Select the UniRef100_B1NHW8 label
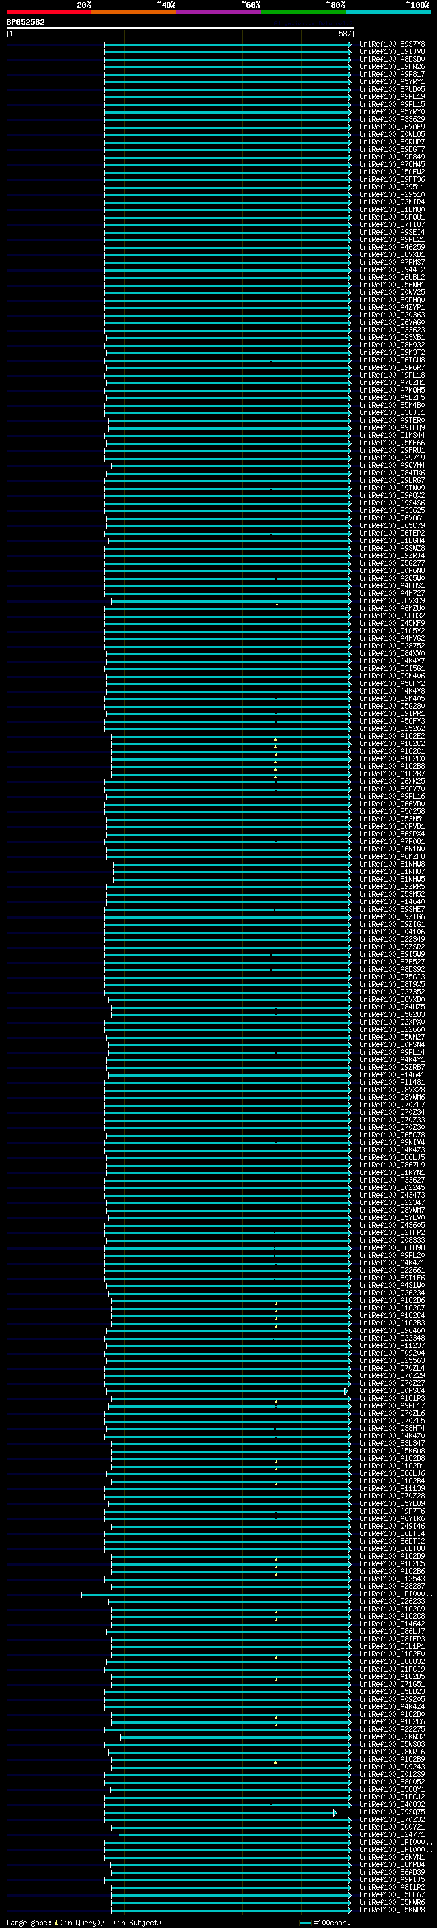 click(391, 864)
